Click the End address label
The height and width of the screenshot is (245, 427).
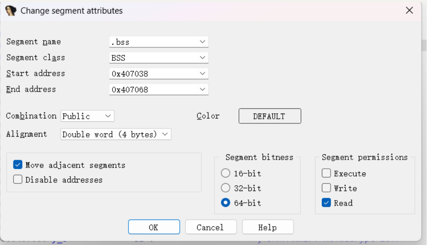click(31, 89)
